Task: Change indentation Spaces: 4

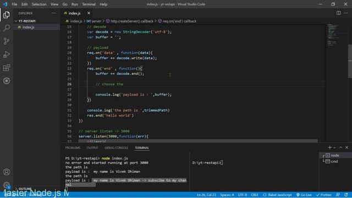Action: tap(227, 195)
